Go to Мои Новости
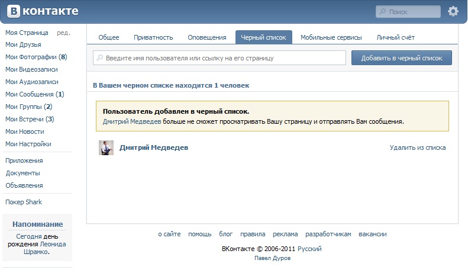 24,131
